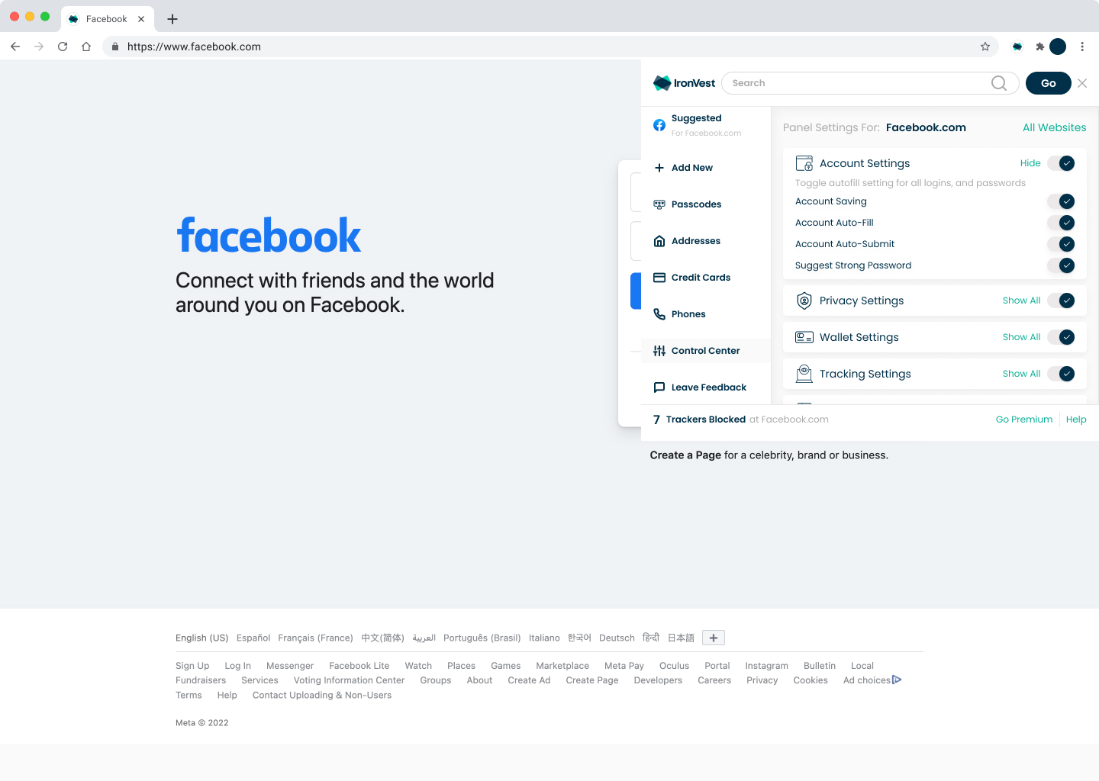Select the Facebook browser tab
This screenshot has height=781, width=1099.
click(x=107, y=19)
